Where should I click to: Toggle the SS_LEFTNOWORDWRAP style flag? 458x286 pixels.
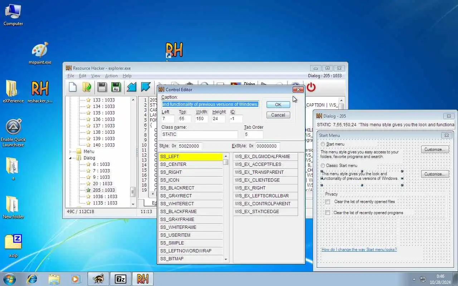(191, 251)
